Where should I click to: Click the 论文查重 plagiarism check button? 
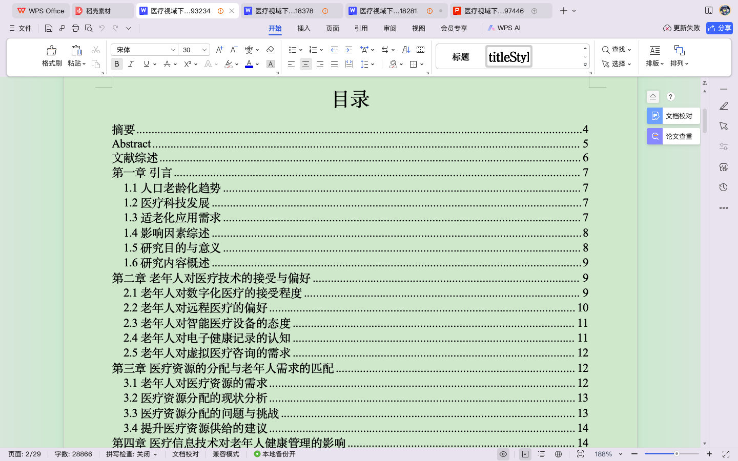click(x=673, y=136)
